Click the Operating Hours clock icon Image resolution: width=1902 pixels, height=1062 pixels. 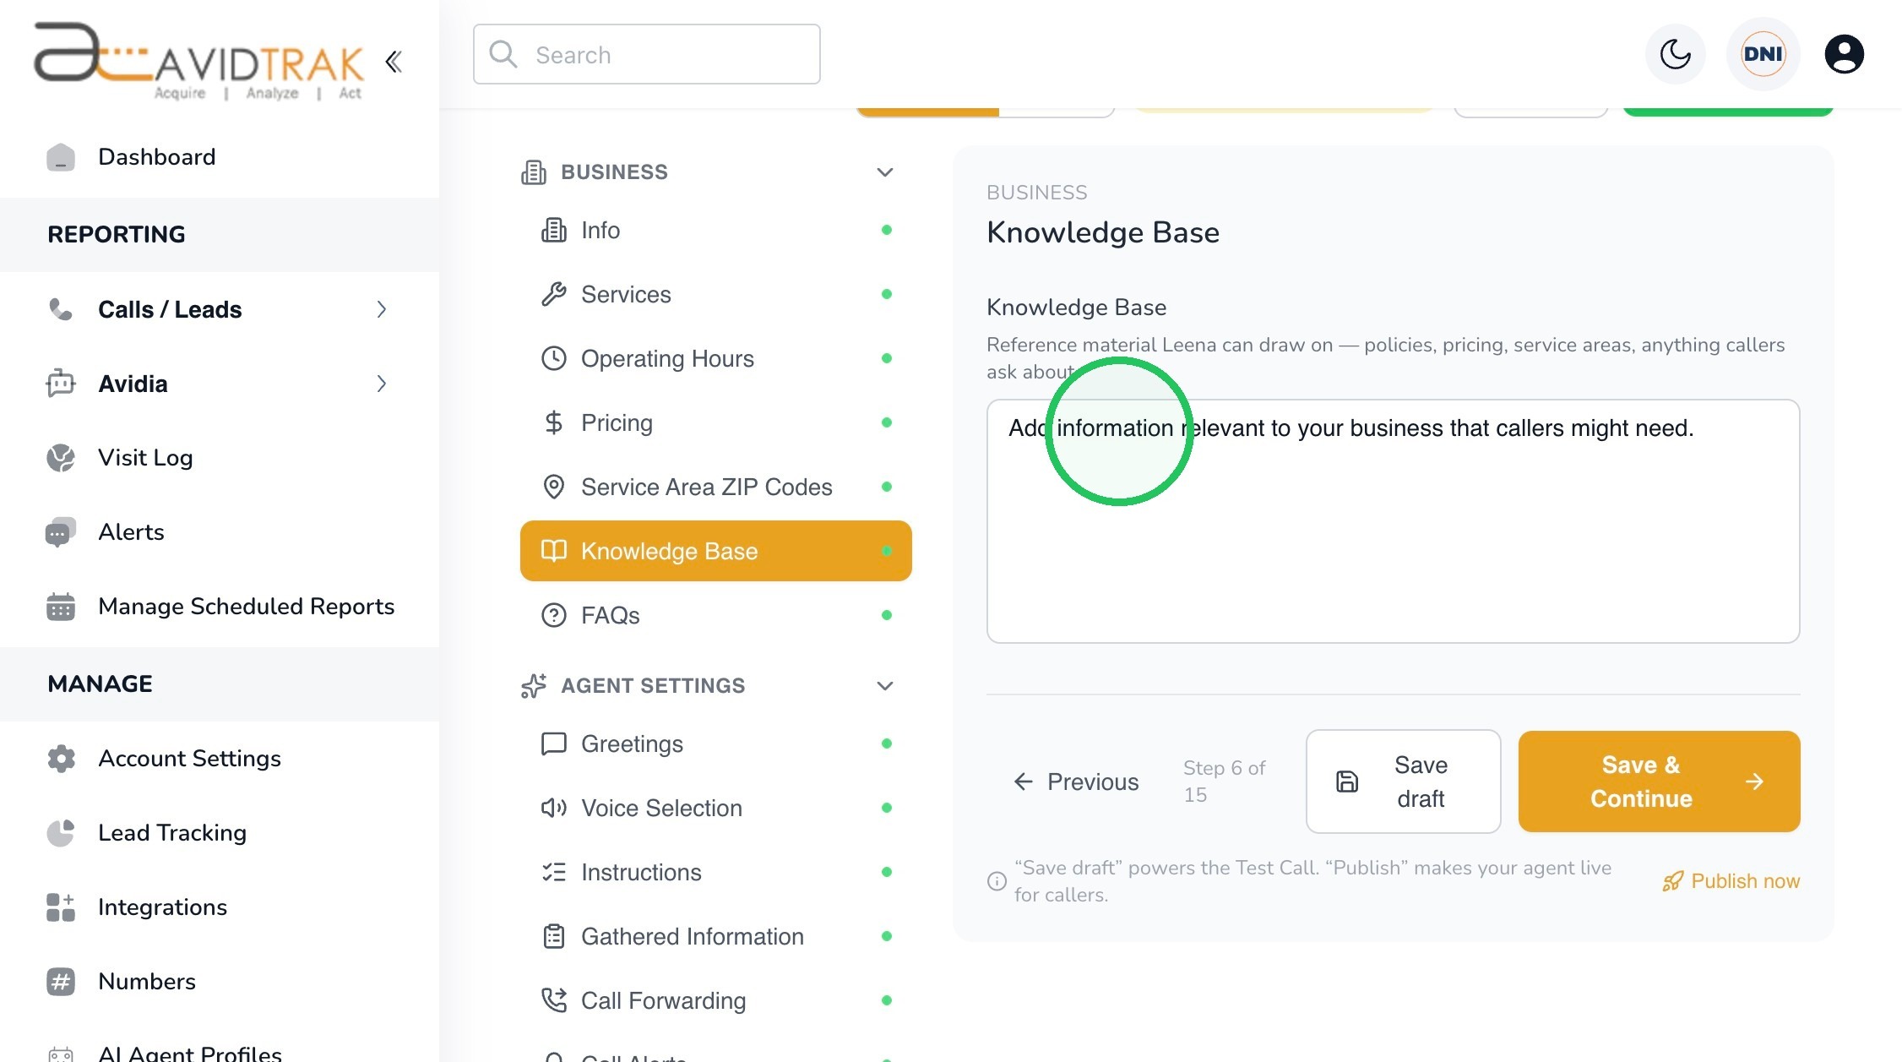(554, 358)
